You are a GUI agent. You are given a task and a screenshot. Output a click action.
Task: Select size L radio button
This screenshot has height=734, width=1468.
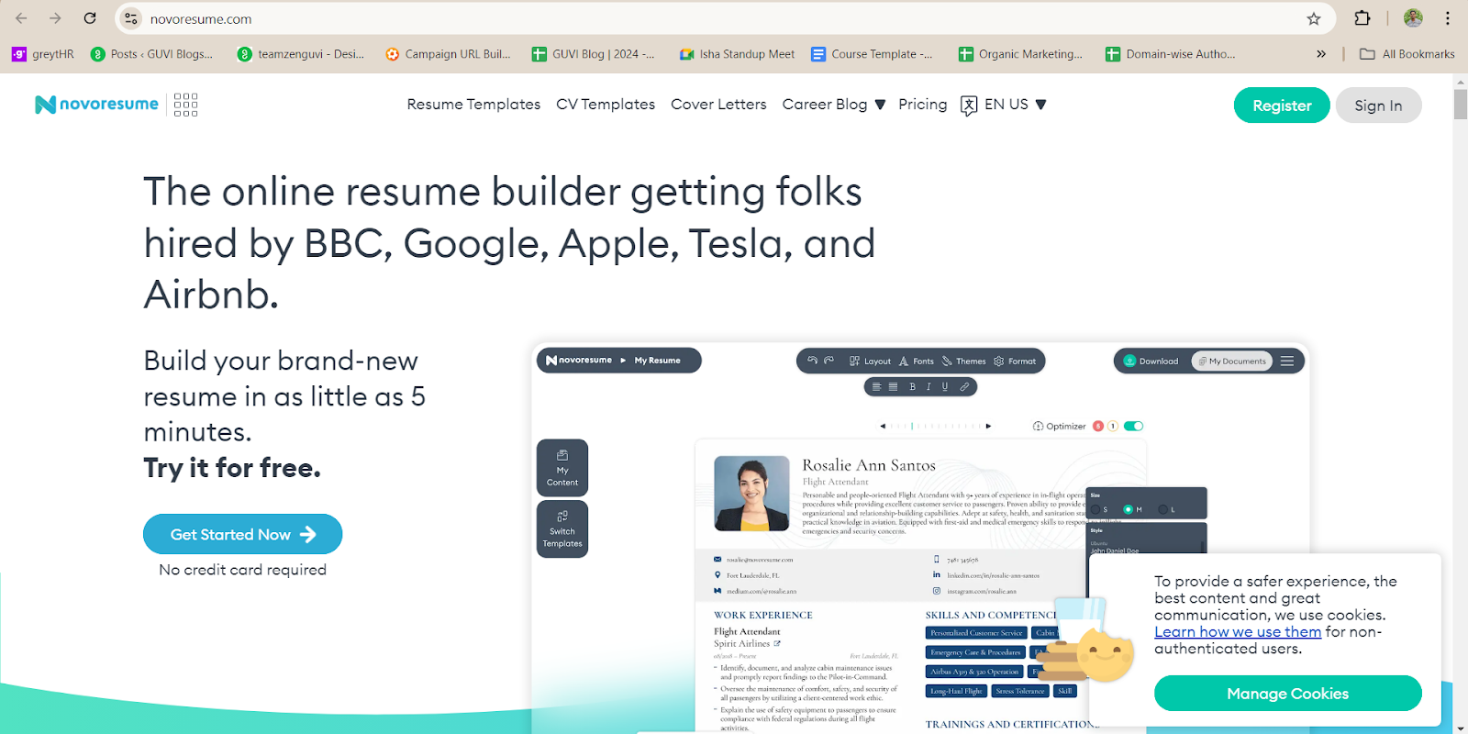point(1162,509)
